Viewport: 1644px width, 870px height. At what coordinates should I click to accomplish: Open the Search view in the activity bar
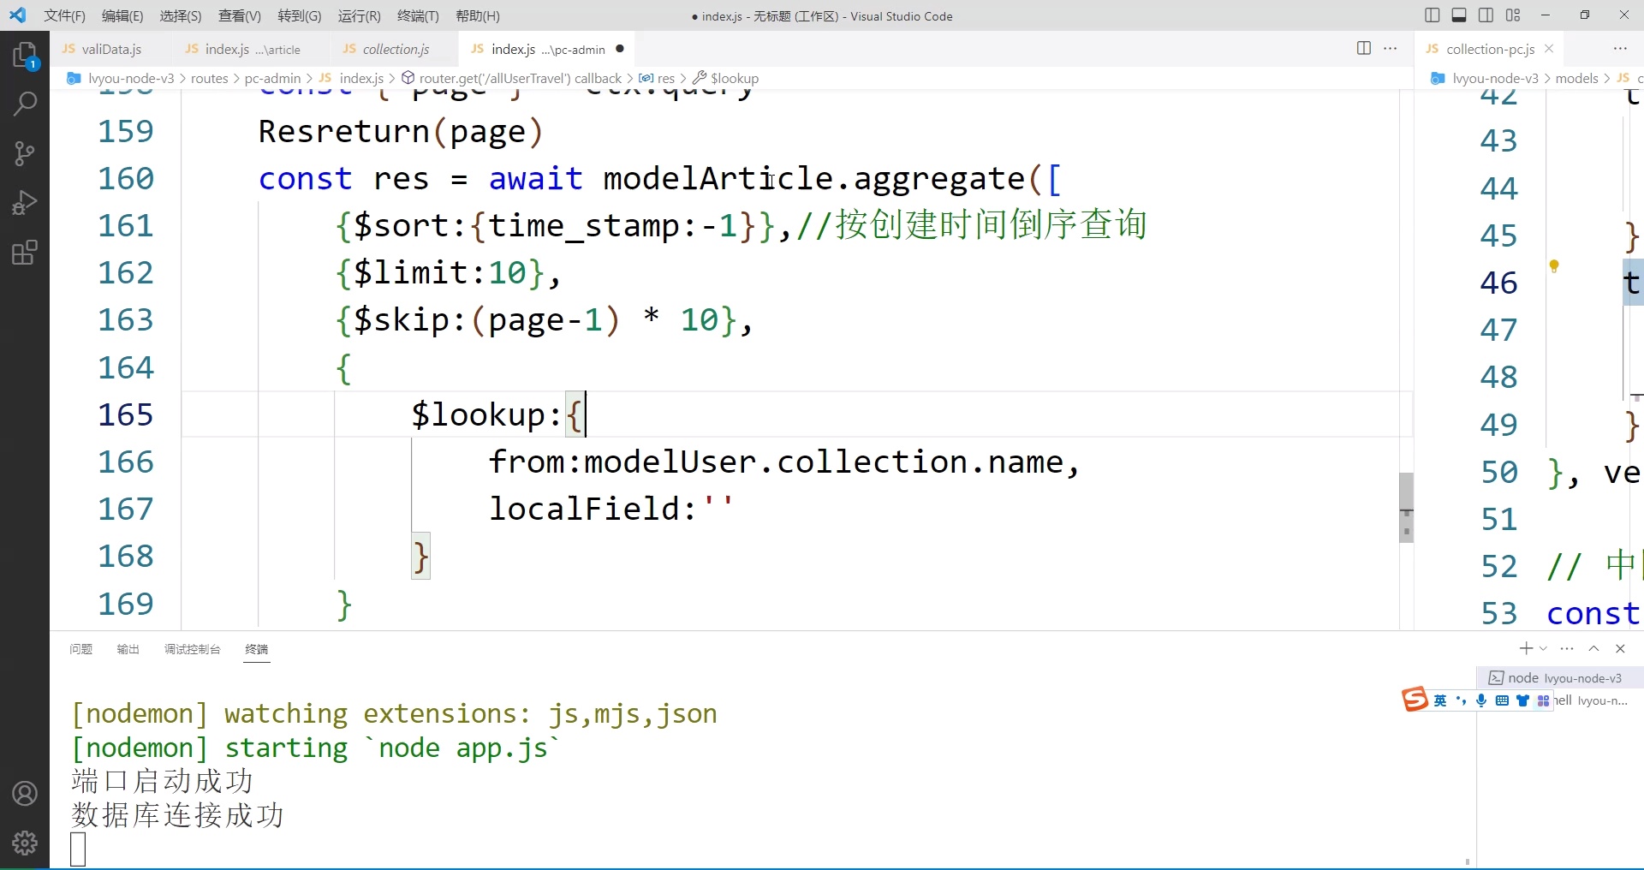tap(25, 104)
